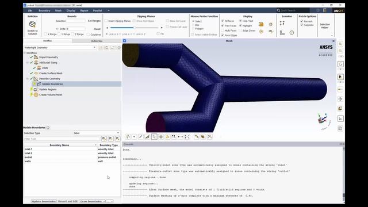Select the point tool in viewport toolbar
Image resolution: width=368 pixels, height=207 pixels.
click(134, 137)
